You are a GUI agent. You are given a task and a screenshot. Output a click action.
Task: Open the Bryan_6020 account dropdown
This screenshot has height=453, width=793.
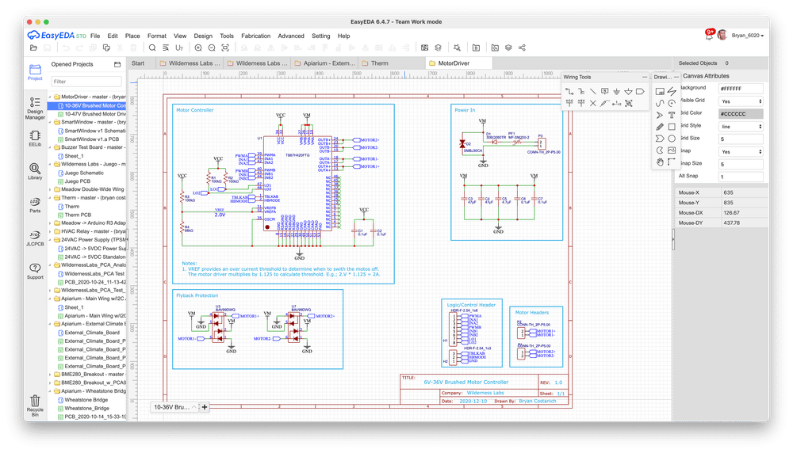[x=747, y=36]
